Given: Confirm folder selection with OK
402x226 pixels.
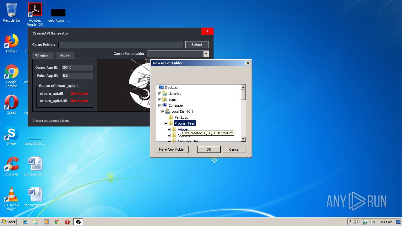Looking at the screenshot, I should click(x=209, y=149).
